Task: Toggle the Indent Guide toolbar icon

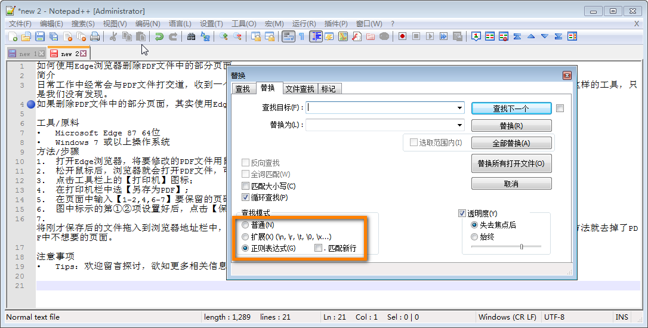Action: coord(316,37)
